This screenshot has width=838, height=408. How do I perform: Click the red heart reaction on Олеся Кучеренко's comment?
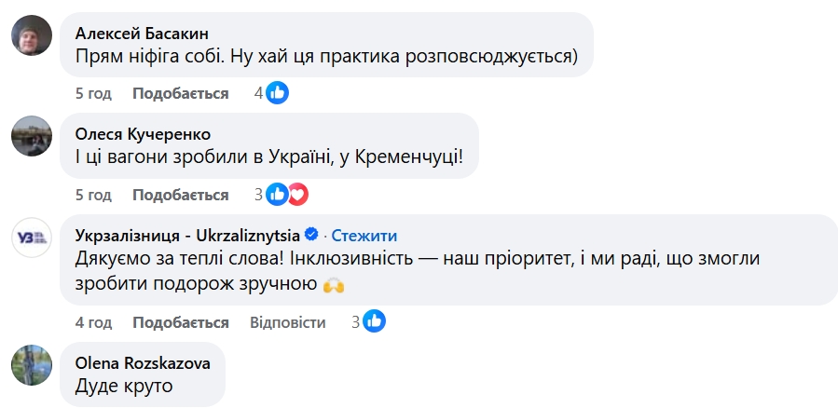(x=296, y=195)
